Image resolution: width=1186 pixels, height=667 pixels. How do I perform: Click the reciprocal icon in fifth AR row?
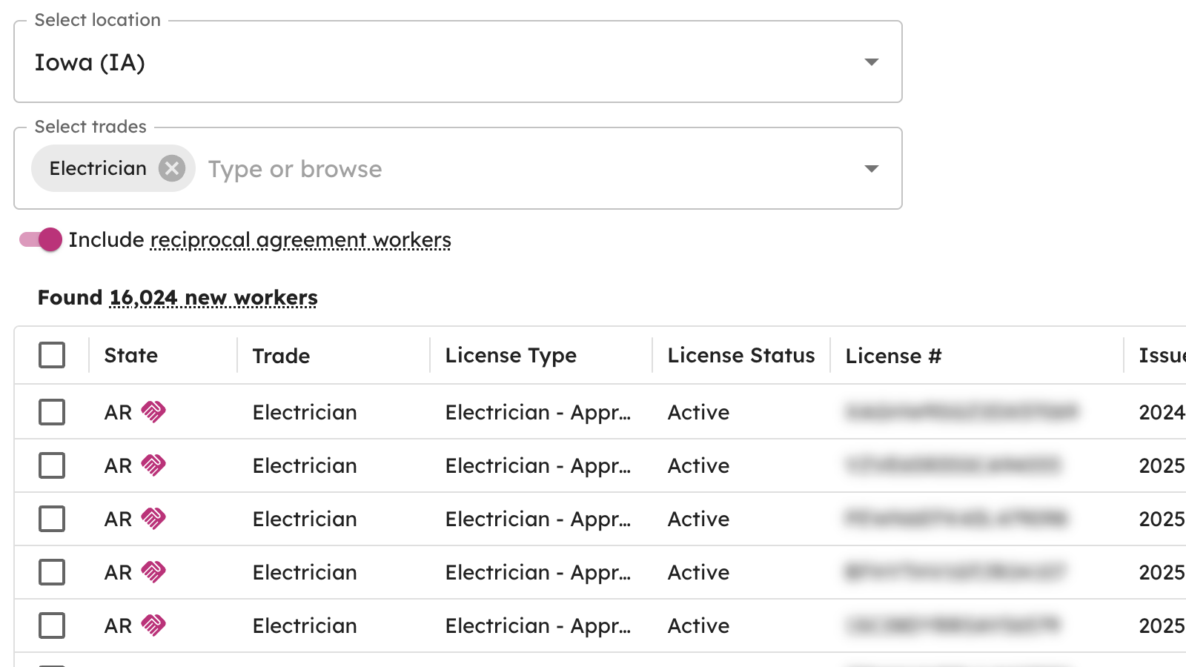click(153, 625)
